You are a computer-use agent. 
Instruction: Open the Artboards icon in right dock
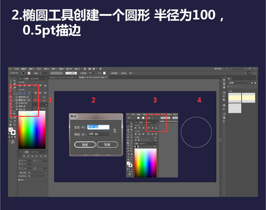[224, 121]
